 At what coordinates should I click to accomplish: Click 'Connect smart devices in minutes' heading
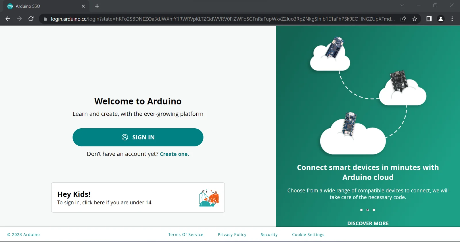(368, 172)
